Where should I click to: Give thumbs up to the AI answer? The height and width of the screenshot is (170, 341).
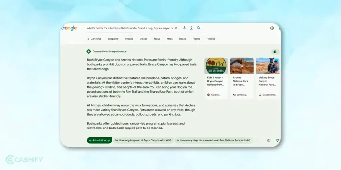(x=269, y=140)
